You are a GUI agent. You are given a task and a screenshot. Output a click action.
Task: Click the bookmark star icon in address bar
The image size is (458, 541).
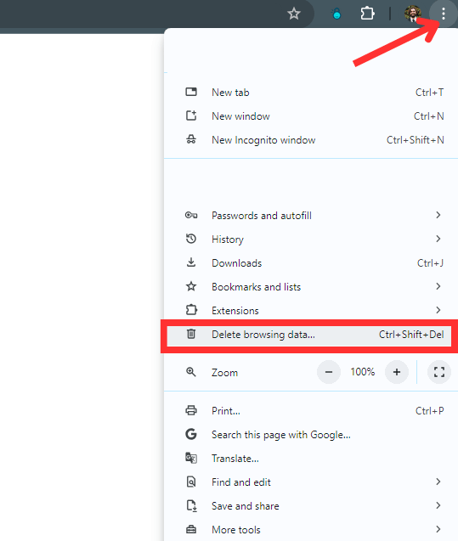click(294, 14)
